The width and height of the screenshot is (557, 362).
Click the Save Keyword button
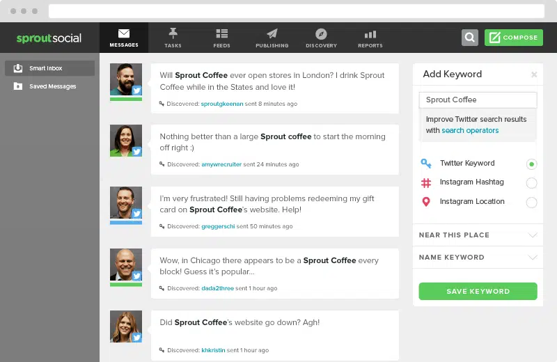pyautogui.click(x=478, y=291)
